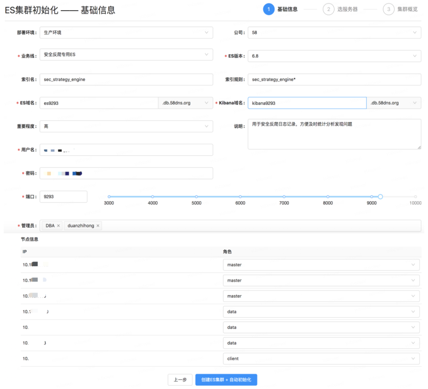Focus the ES域名 field es9293
This screenshot has height=389, width=428.
click(99, 103)
